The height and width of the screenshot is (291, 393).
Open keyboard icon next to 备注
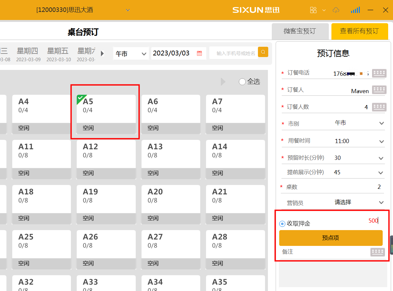click(x=378, y=252)
